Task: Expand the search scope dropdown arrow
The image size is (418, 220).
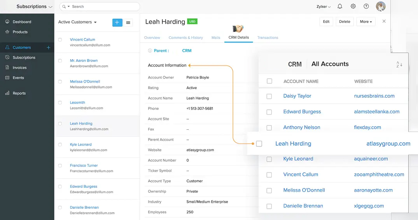Action: [x=69, y=6]
